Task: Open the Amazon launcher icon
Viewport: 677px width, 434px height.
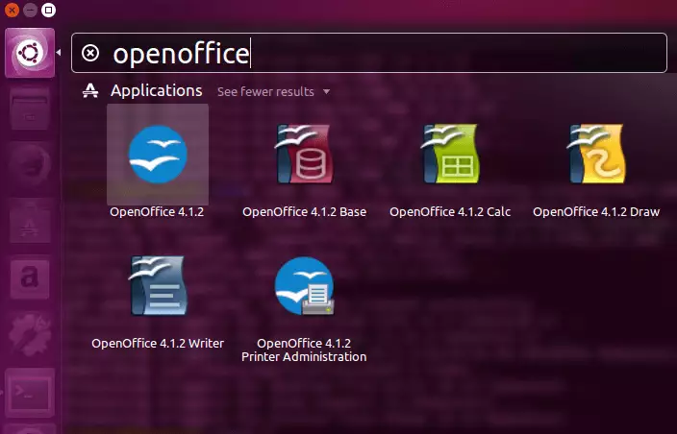Action: (x=30, y=277)
